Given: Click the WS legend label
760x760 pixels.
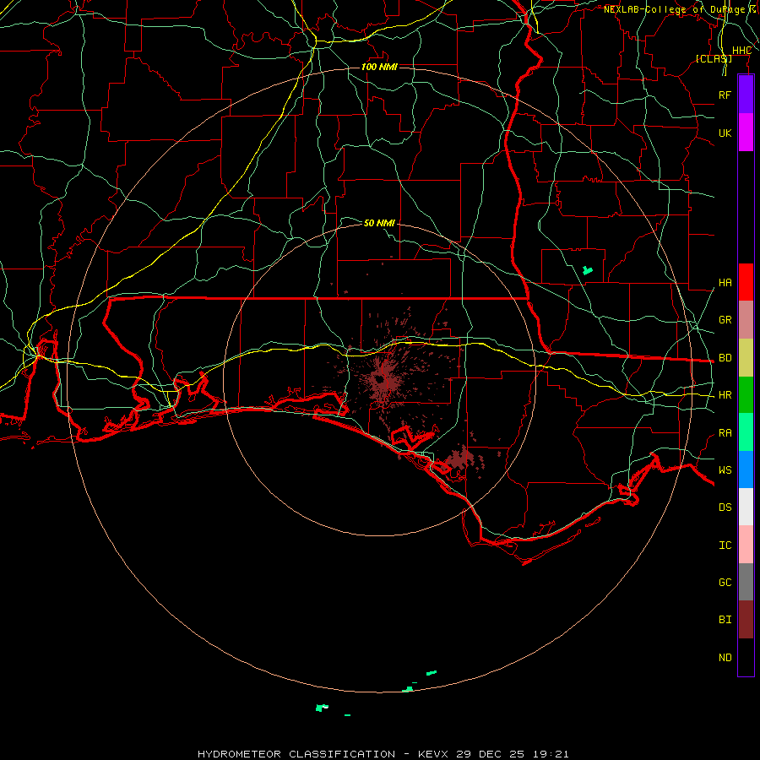Looking at the screenshot, I should coord(725,470).
